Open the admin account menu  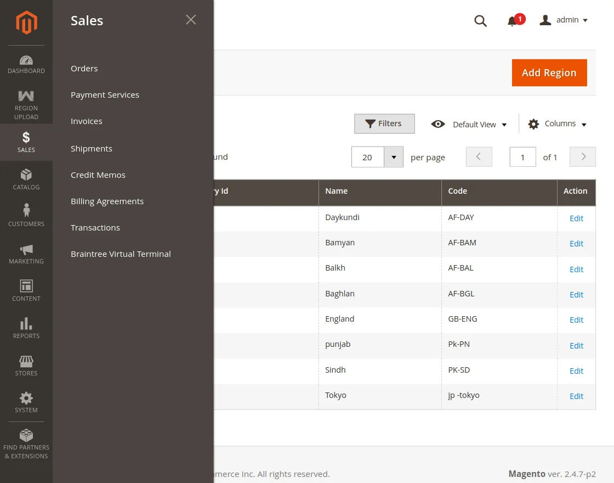563,20
